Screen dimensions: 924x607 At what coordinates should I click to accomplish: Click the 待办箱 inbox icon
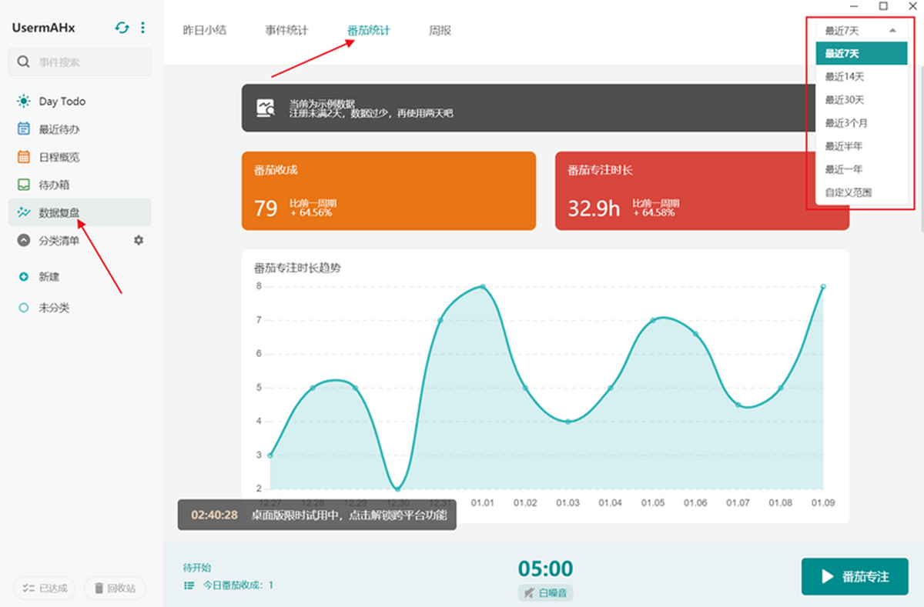point(24,185)
